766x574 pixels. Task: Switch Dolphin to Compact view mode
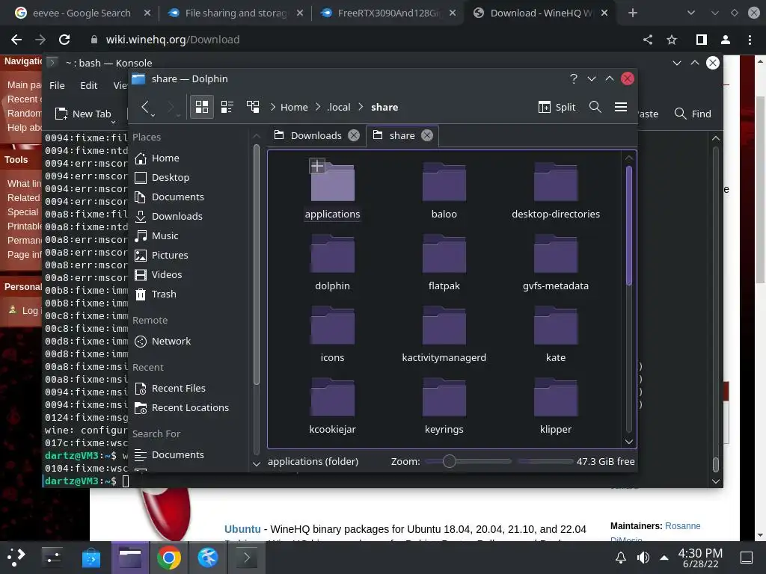click(x=227, y=107)
